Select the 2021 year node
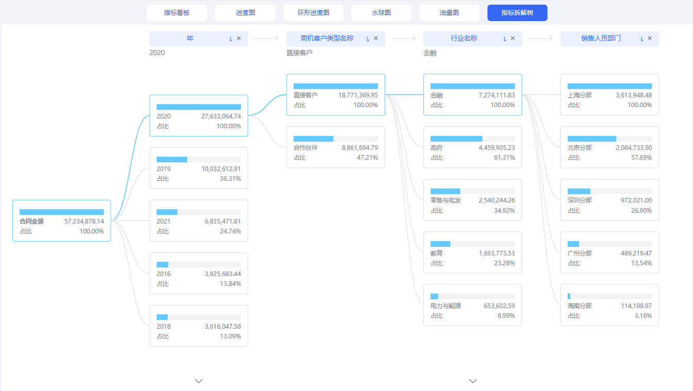Screen dimensions: 693x391 [x=199, y=220]
